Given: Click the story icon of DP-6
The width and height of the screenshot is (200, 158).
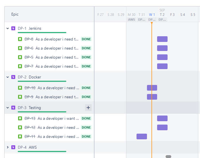Looking at the screenshot, I should pos(20,48).
